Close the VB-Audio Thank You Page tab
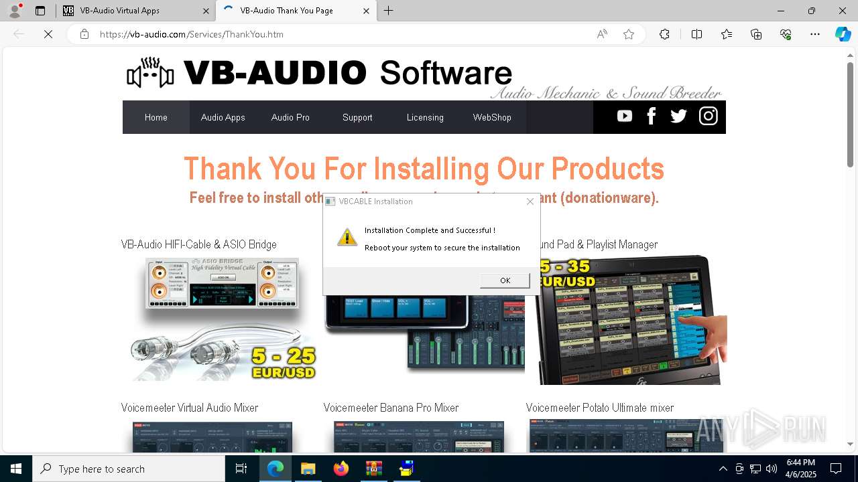The width and height of the screenshot is (858, 482). (x=366, y=11)
